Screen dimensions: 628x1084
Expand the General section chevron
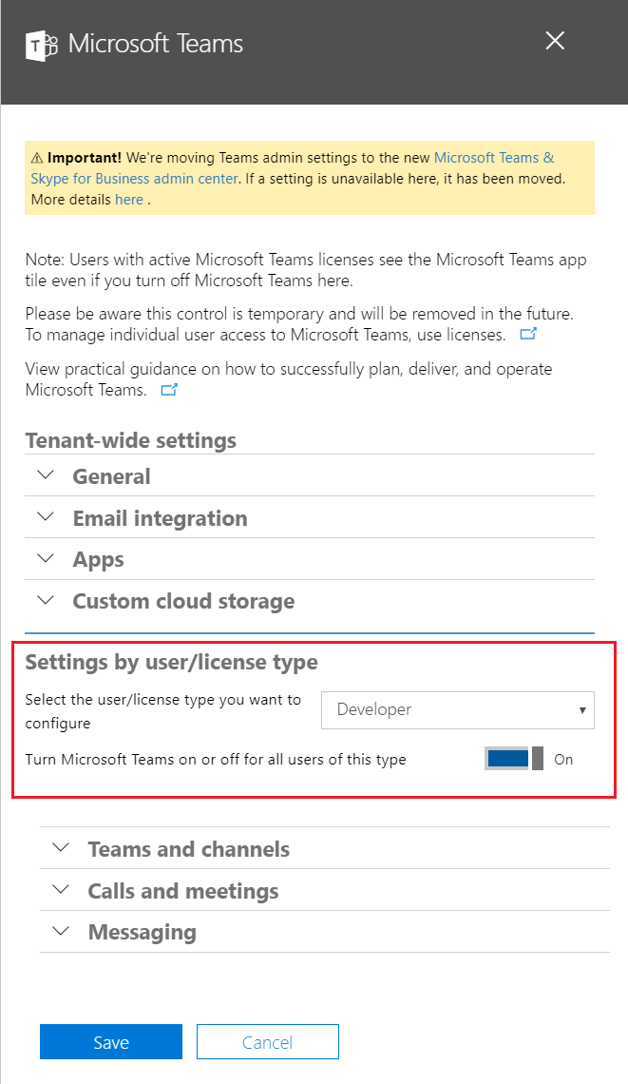click(46, 475)
